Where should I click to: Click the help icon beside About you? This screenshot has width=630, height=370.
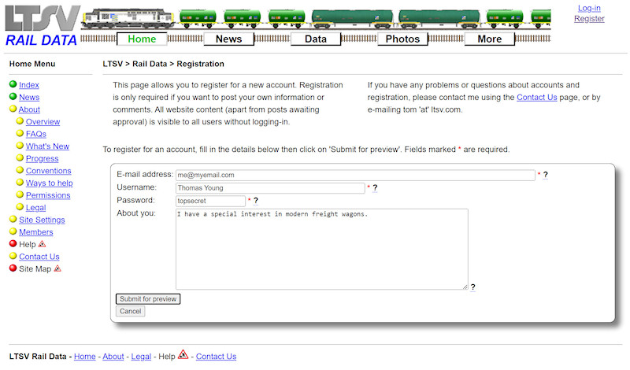(472, 287)
